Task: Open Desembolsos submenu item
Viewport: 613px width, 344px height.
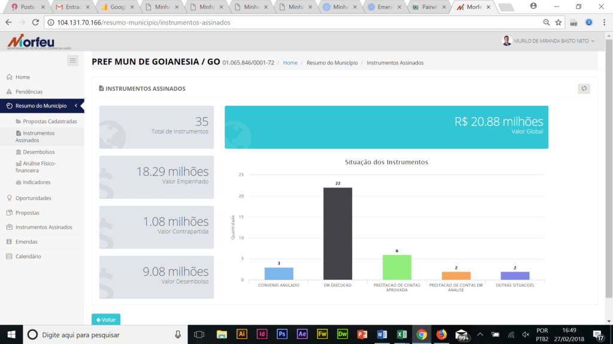Action: pyautogui.click(x=38, y=152)
